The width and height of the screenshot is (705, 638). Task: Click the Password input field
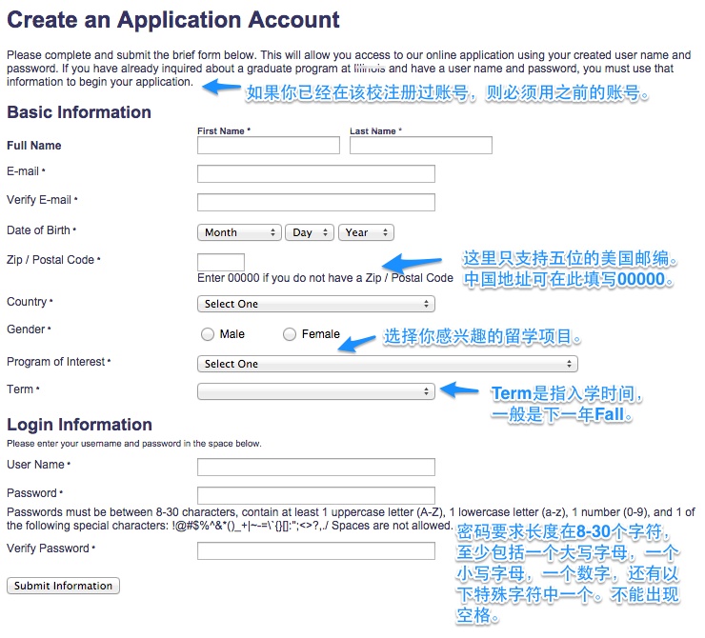[316, 495]
